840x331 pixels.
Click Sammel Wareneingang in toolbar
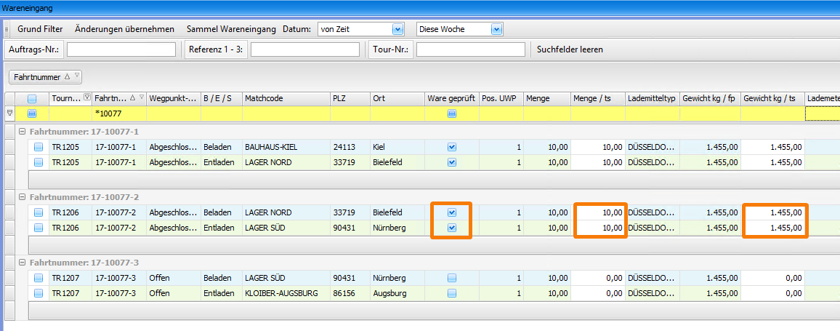(231, 30)
